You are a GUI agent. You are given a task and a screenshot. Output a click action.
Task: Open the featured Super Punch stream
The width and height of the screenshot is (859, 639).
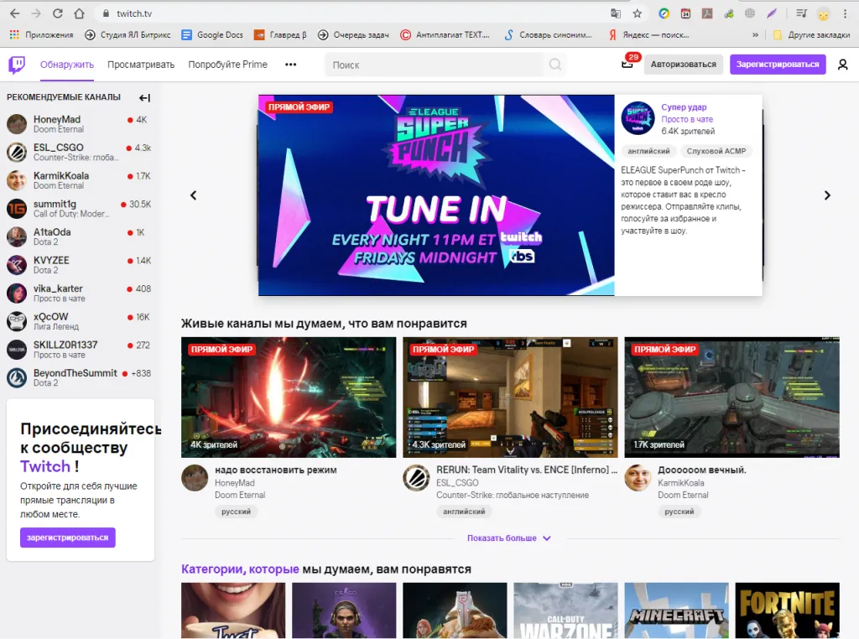tap(436, 195)
